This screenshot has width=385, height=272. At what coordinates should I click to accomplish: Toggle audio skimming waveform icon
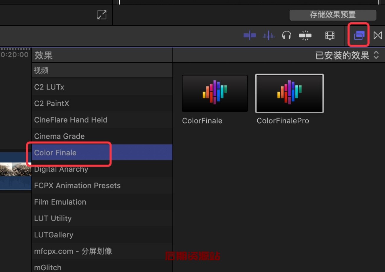click(x=269, y=36)
